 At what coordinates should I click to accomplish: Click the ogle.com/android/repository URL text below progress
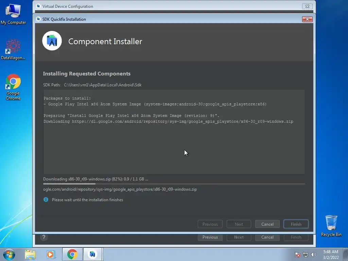[120, 189]
